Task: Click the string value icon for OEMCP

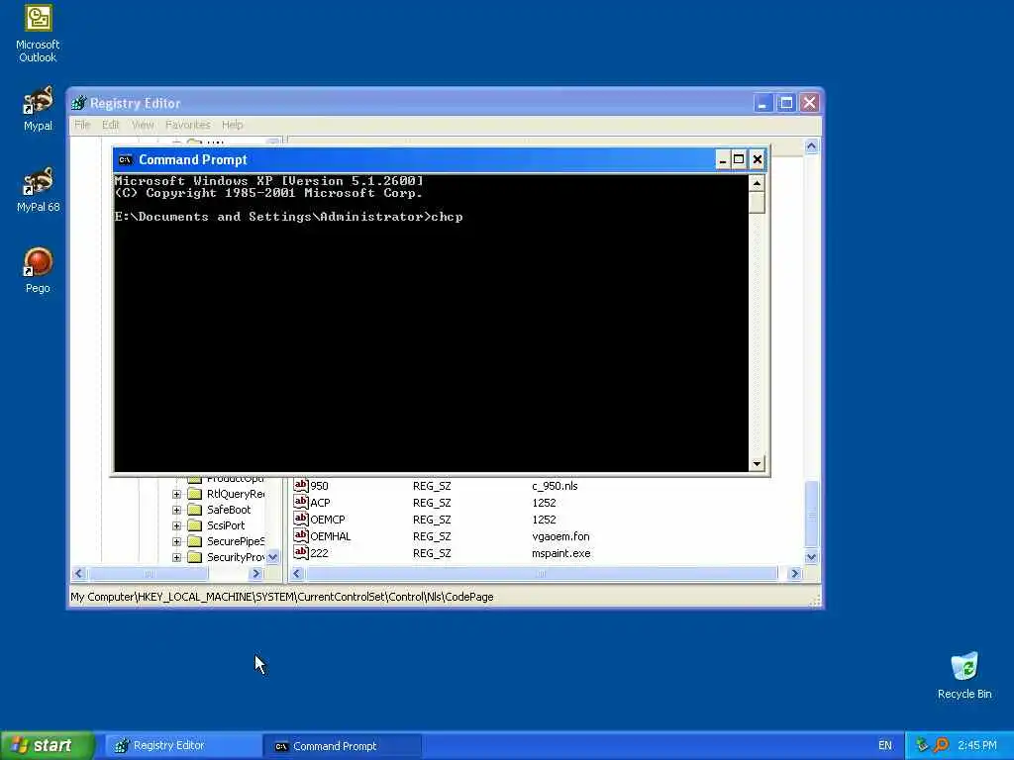Action: click(301, 519)
